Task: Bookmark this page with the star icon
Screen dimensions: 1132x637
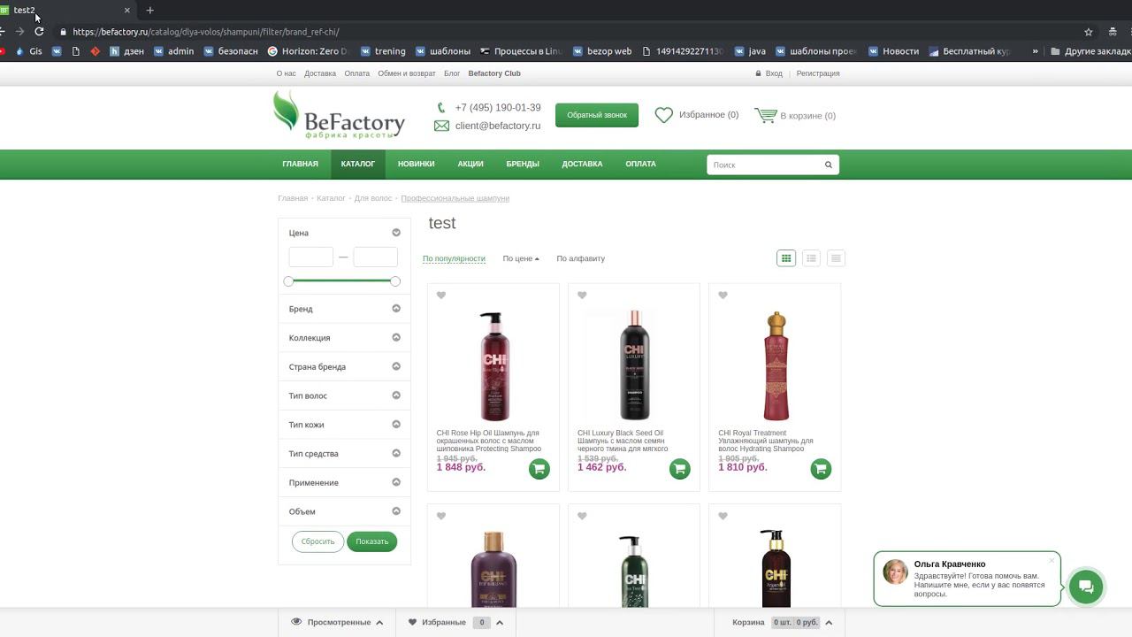Action: click(x=1089, y=32)
